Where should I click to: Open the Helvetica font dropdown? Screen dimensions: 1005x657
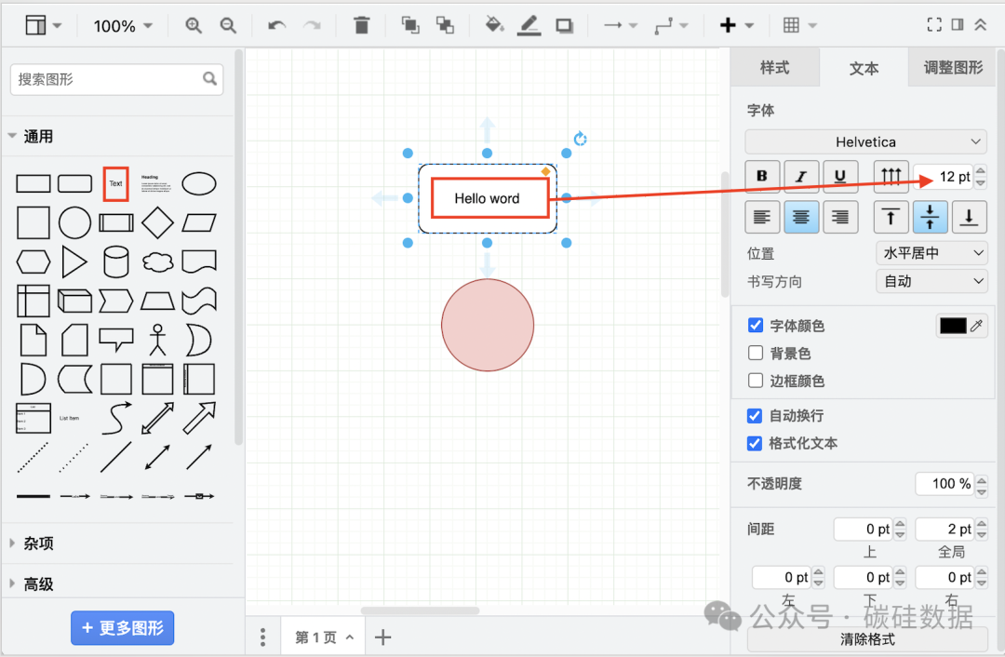[x=865, y=141]
